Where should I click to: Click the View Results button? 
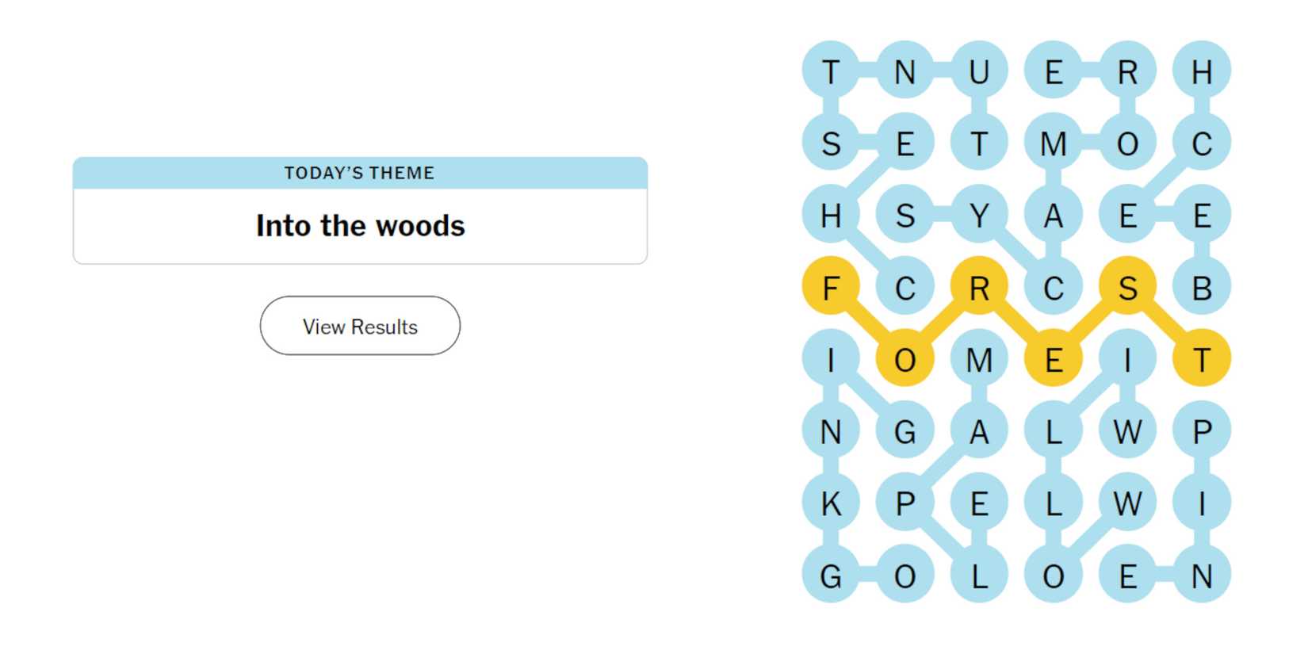point(359,326)
